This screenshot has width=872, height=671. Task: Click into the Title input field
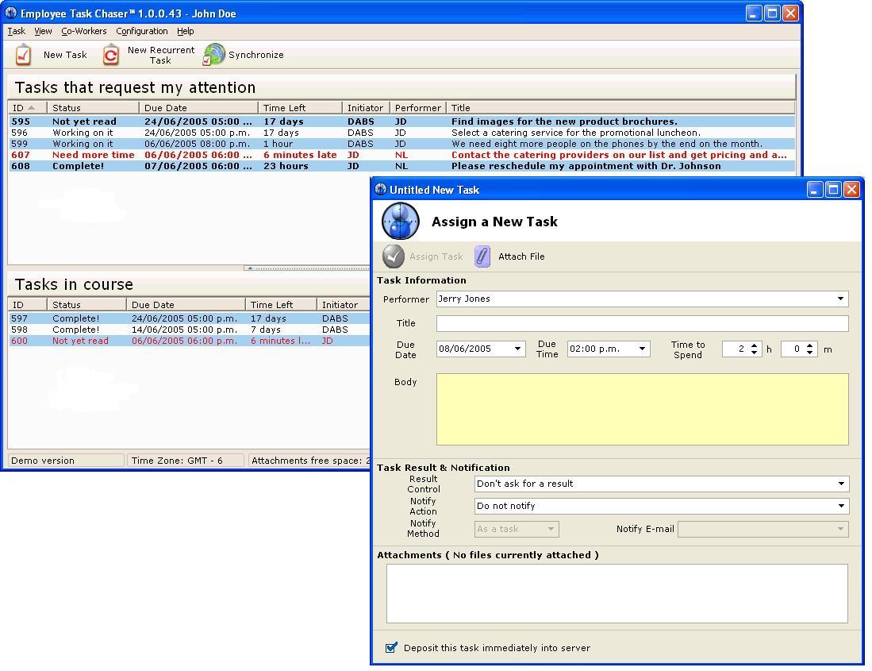(643, 323)
